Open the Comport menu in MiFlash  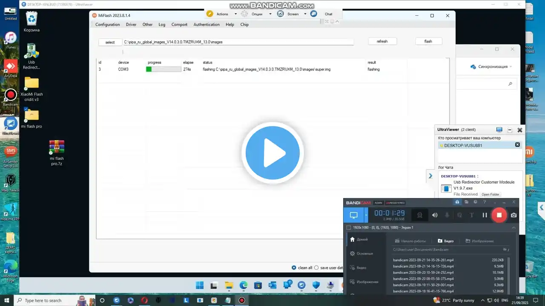179,25
